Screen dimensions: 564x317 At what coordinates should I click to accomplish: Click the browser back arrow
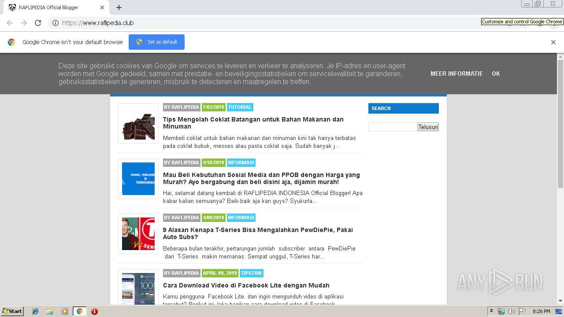click(10, 23)
